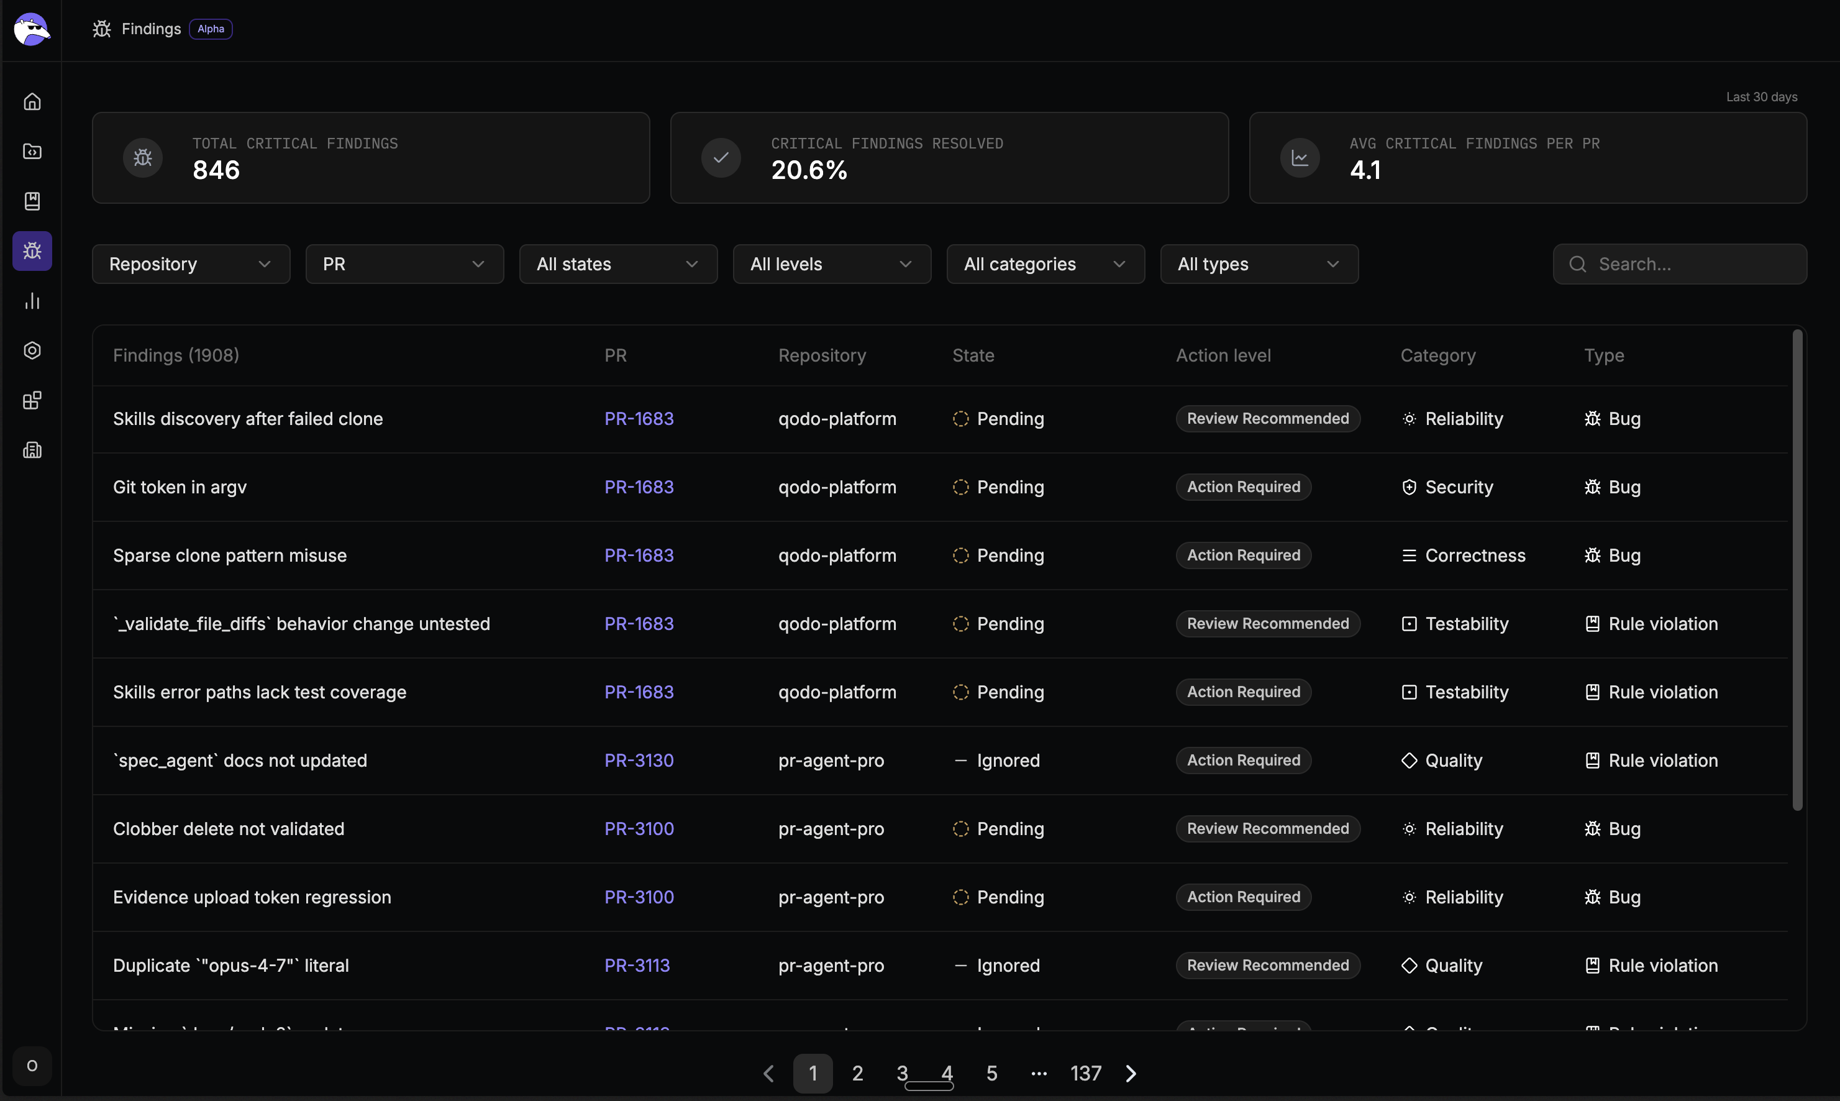Click the bug icon beside the Findings title
The width and height of the screenshot is (1840, 1101).
pos(102,29)
